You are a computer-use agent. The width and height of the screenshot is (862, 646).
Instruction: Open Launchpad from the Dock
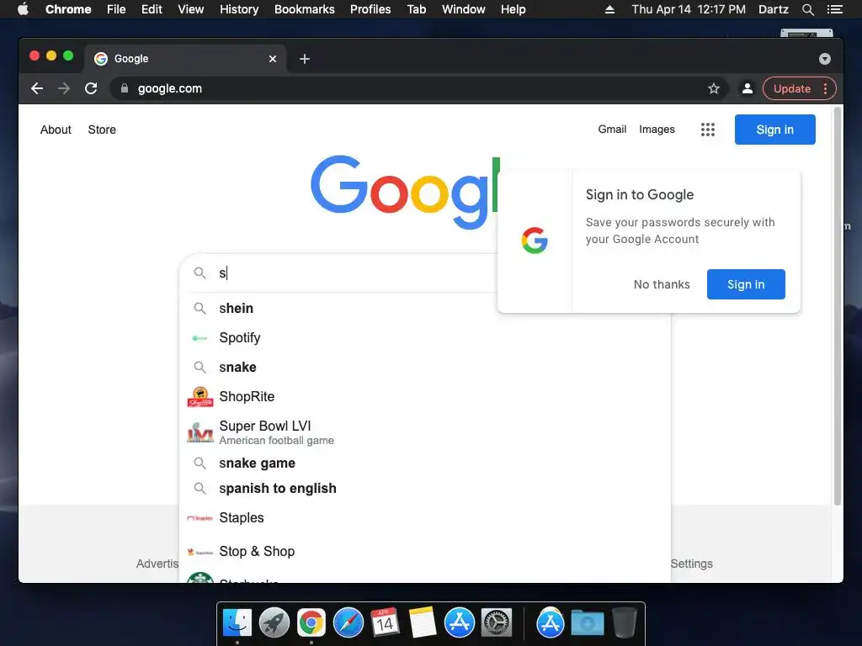pyautogui.click(x=274, y=623)
